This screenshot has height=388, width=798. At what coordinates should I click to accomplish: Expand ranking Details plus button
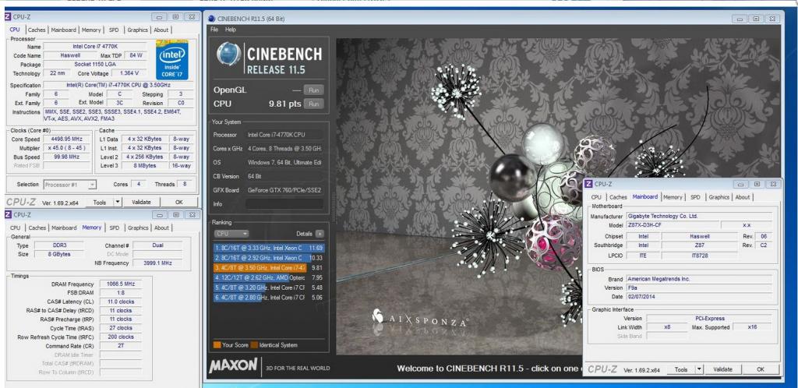(319, 234)
